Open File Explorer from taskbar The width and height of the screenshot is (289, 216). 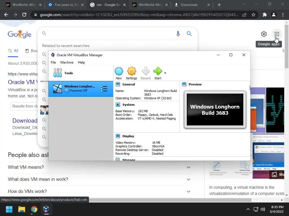pos(21,209)
